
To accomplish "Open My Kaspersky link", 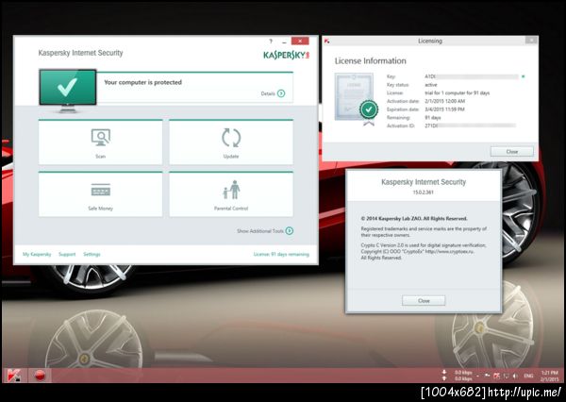I will click(37, 254).
